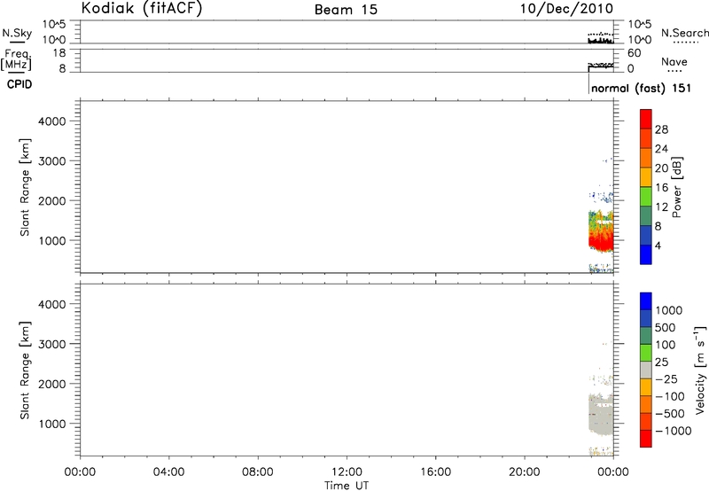Click the '16:00' time axis tick label
Viewport: 709px width, 491px height.
coord(435,472)
